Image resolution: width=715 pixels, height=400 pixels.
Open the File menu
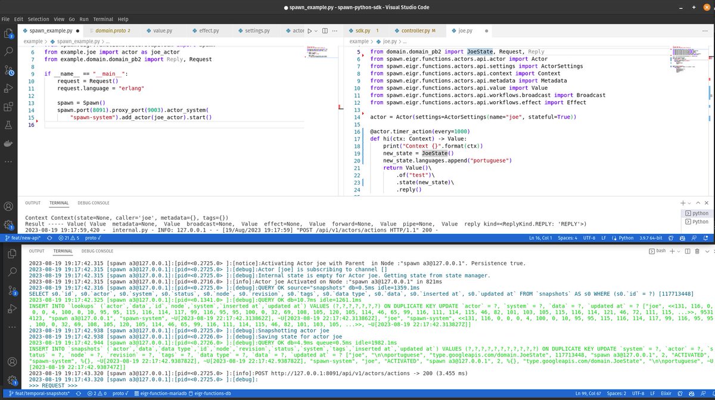6,19
